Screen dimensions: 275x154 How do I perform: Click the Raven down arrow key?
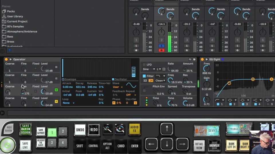[x=167, y=144]
